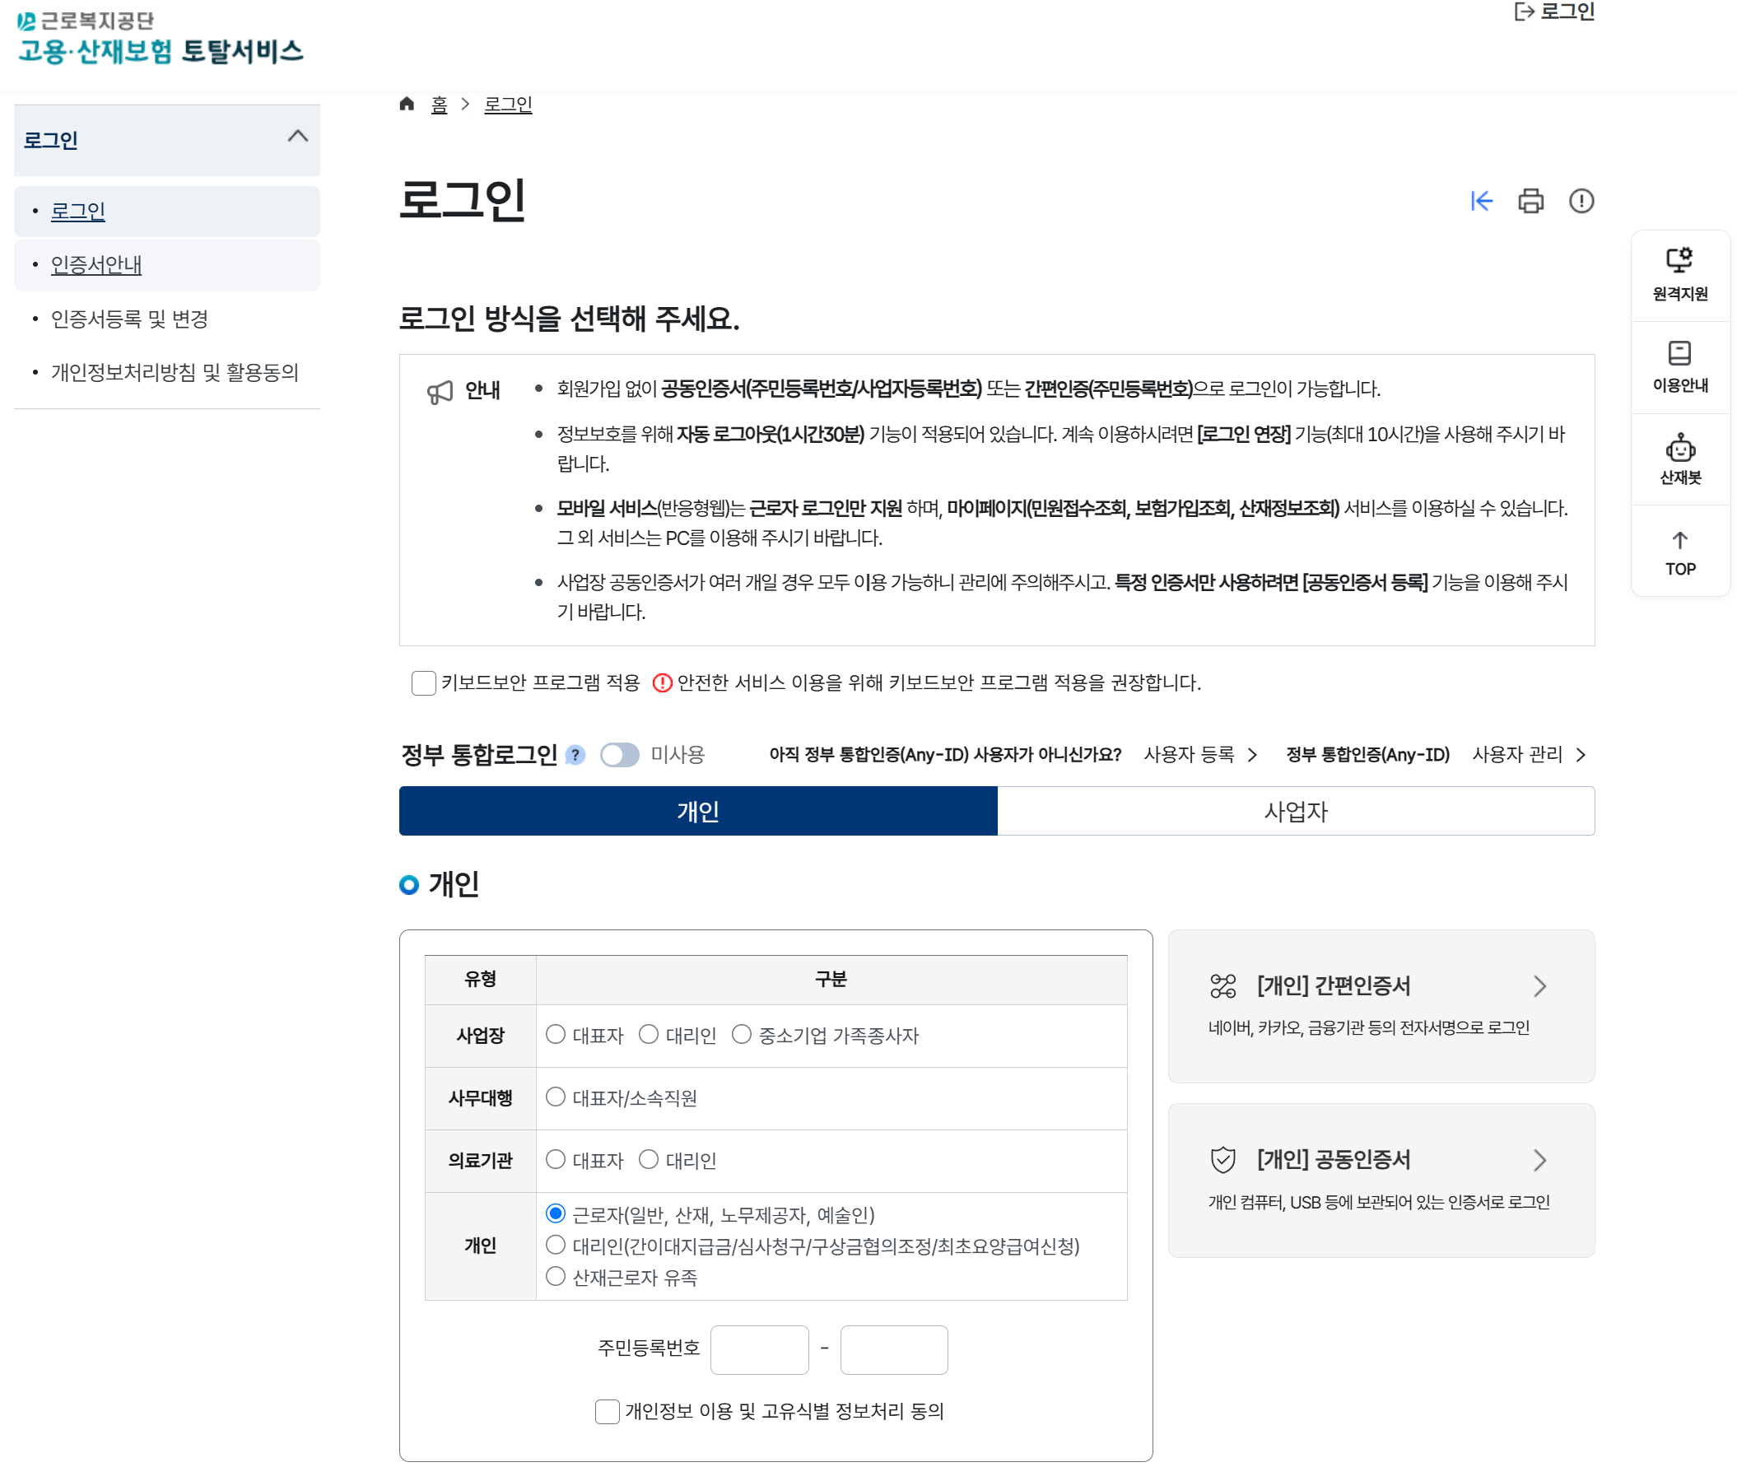Screen dimensions: 1737x1467
Task: Click the 정부 통합로그인 help question icon
Action: (x=575, y=755)
